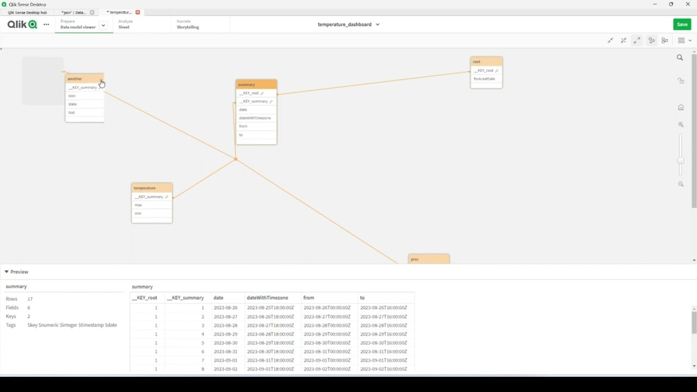Click the Show linked fields icon
The height and width of the screenshot is (392, 697).
623,40
